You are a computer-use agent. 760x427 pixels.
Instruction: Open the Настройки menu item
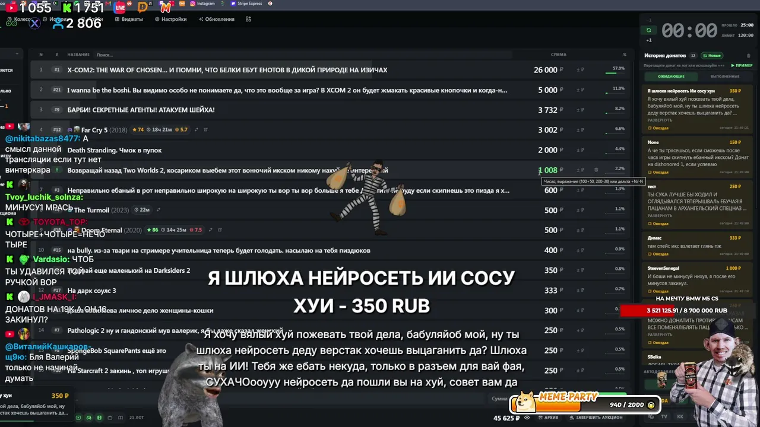tap(170, 19)
